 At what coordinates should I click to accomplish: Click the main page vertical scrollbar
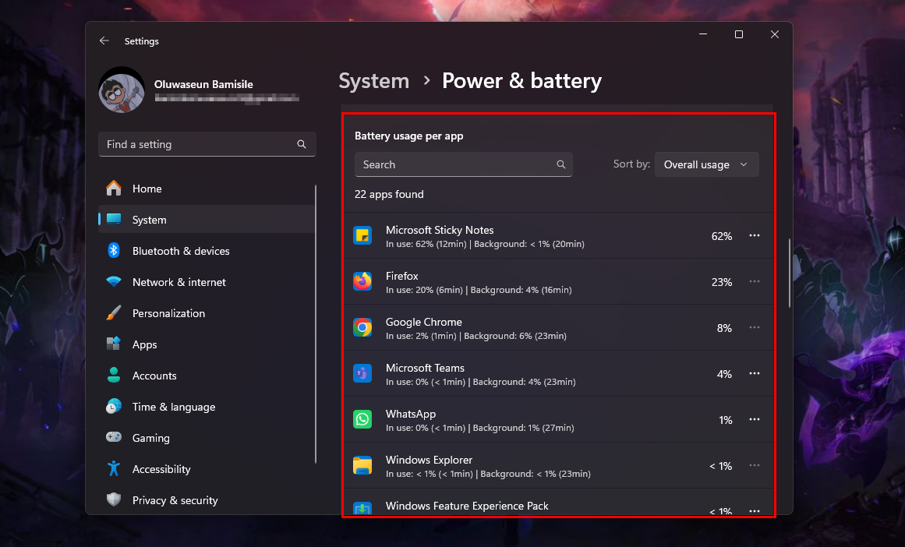point(789,273)
